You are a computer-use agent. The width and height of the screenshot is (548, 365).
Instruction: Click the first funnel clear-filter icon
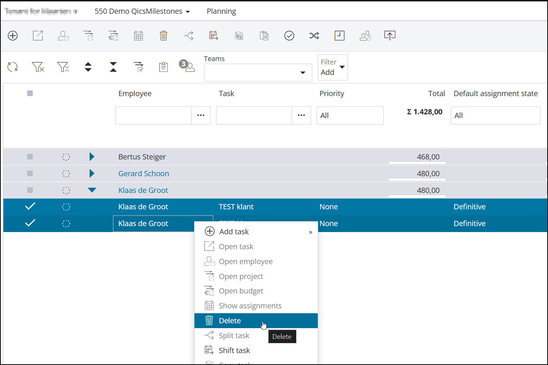click(38, 67)
